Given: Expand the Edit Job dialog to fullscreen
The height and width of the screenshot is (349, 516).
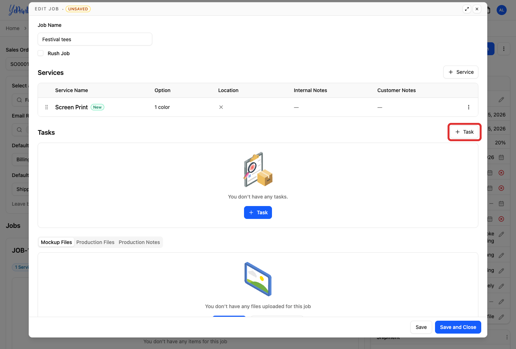Looking at the screenshot, I should pos(467,9).
